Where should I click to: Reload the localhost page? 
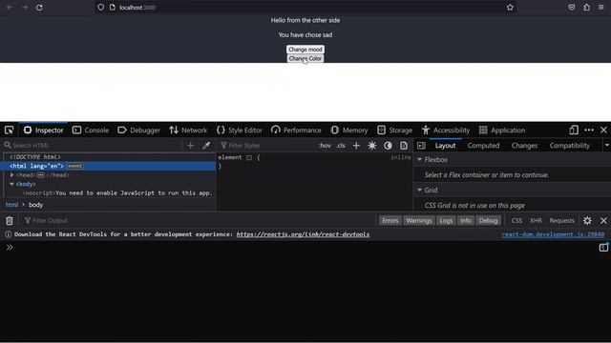39,8
